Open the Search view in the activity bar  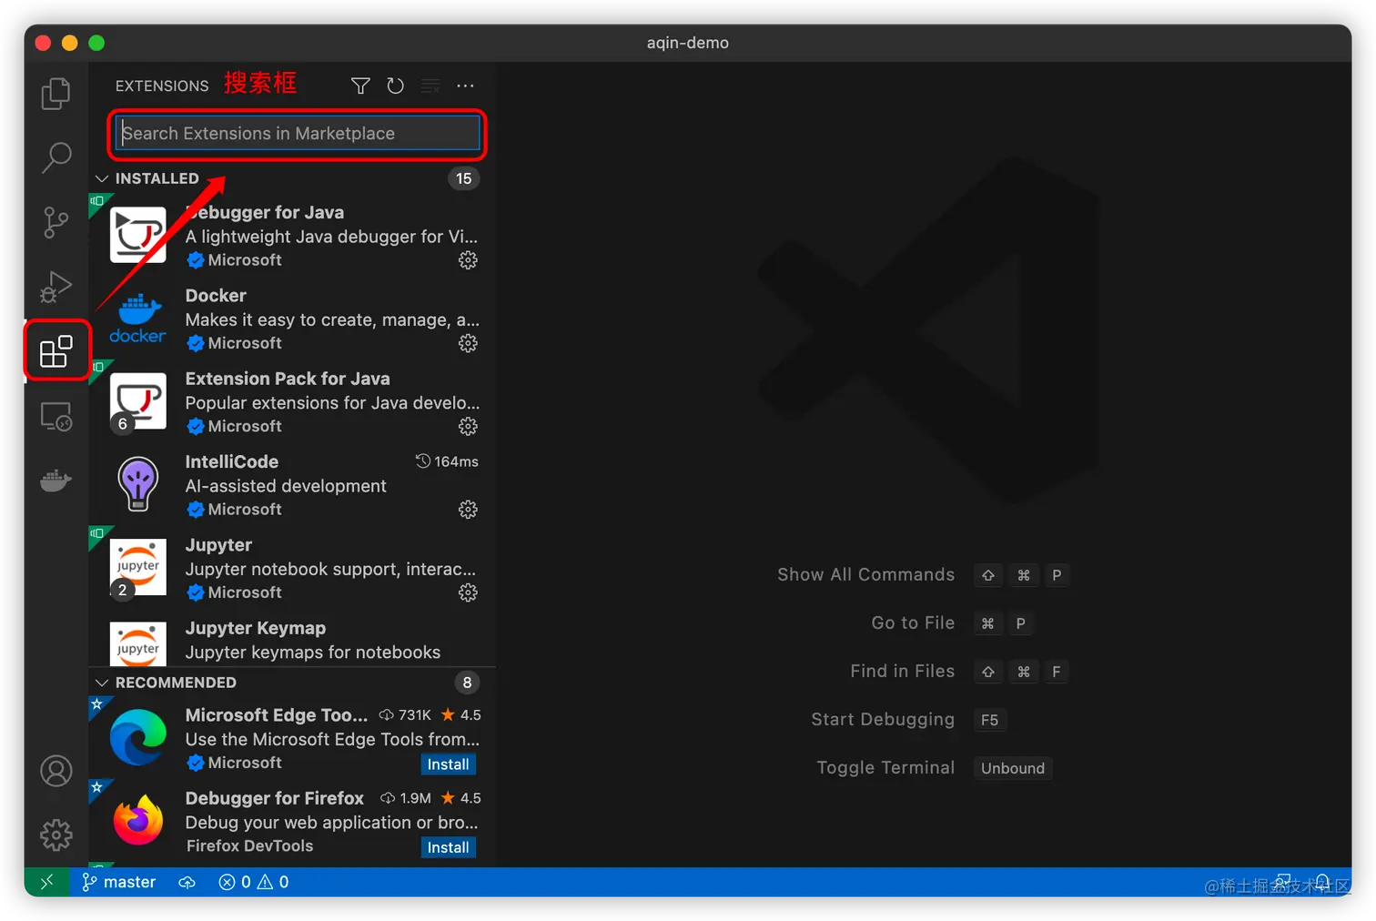(x=56, y=157)
